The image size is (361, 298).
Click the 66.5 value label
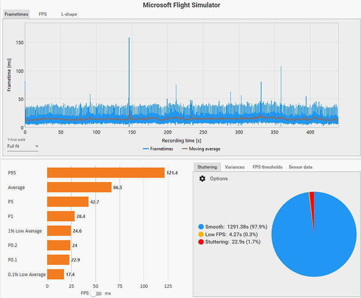point(118,188)
